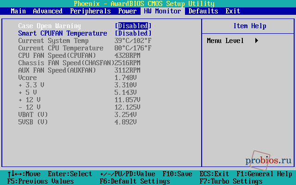Click the AUX FAN Speed(AUXFAN) label
Viewport: 296px width, 185px height.
click(57, 70)
